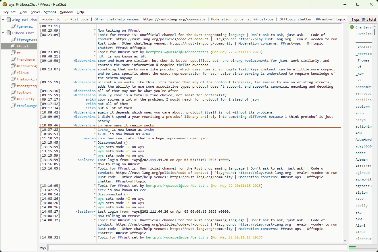Click the #security channel icon in the sidebar
Screen dimensions: 378x252
pos(13,99)
